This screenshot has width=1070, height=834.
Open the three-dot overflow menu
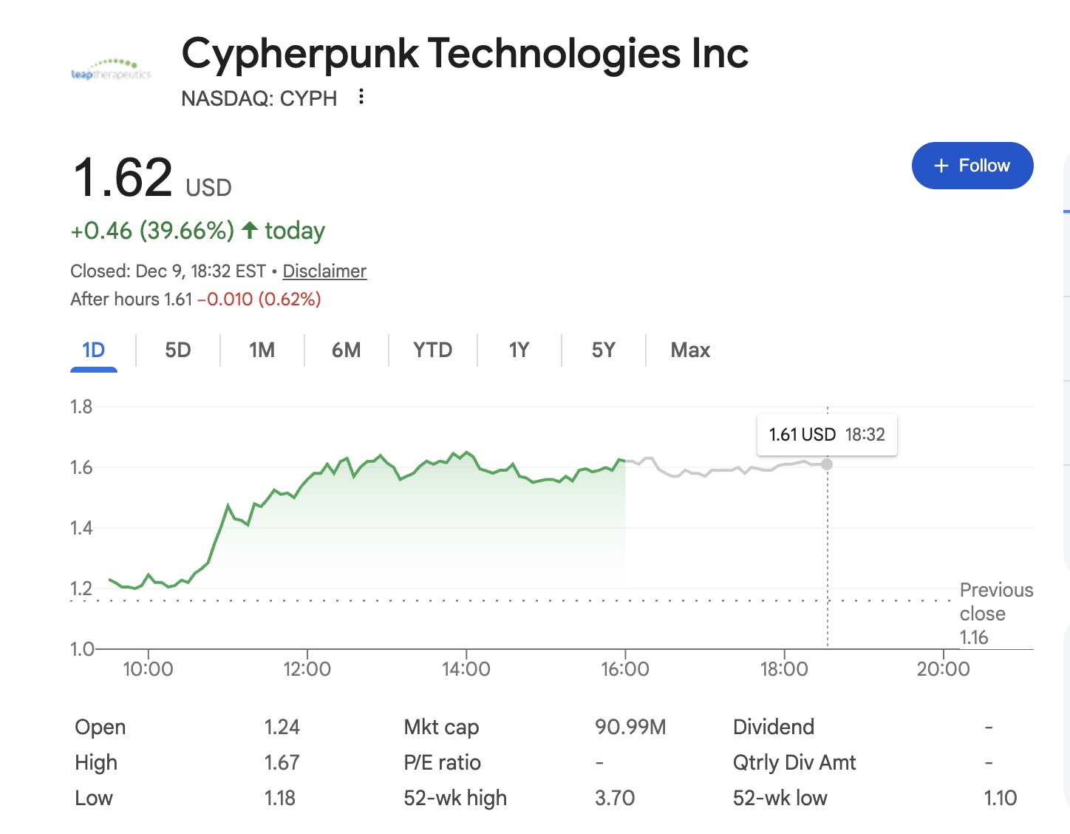pos(360,96)
